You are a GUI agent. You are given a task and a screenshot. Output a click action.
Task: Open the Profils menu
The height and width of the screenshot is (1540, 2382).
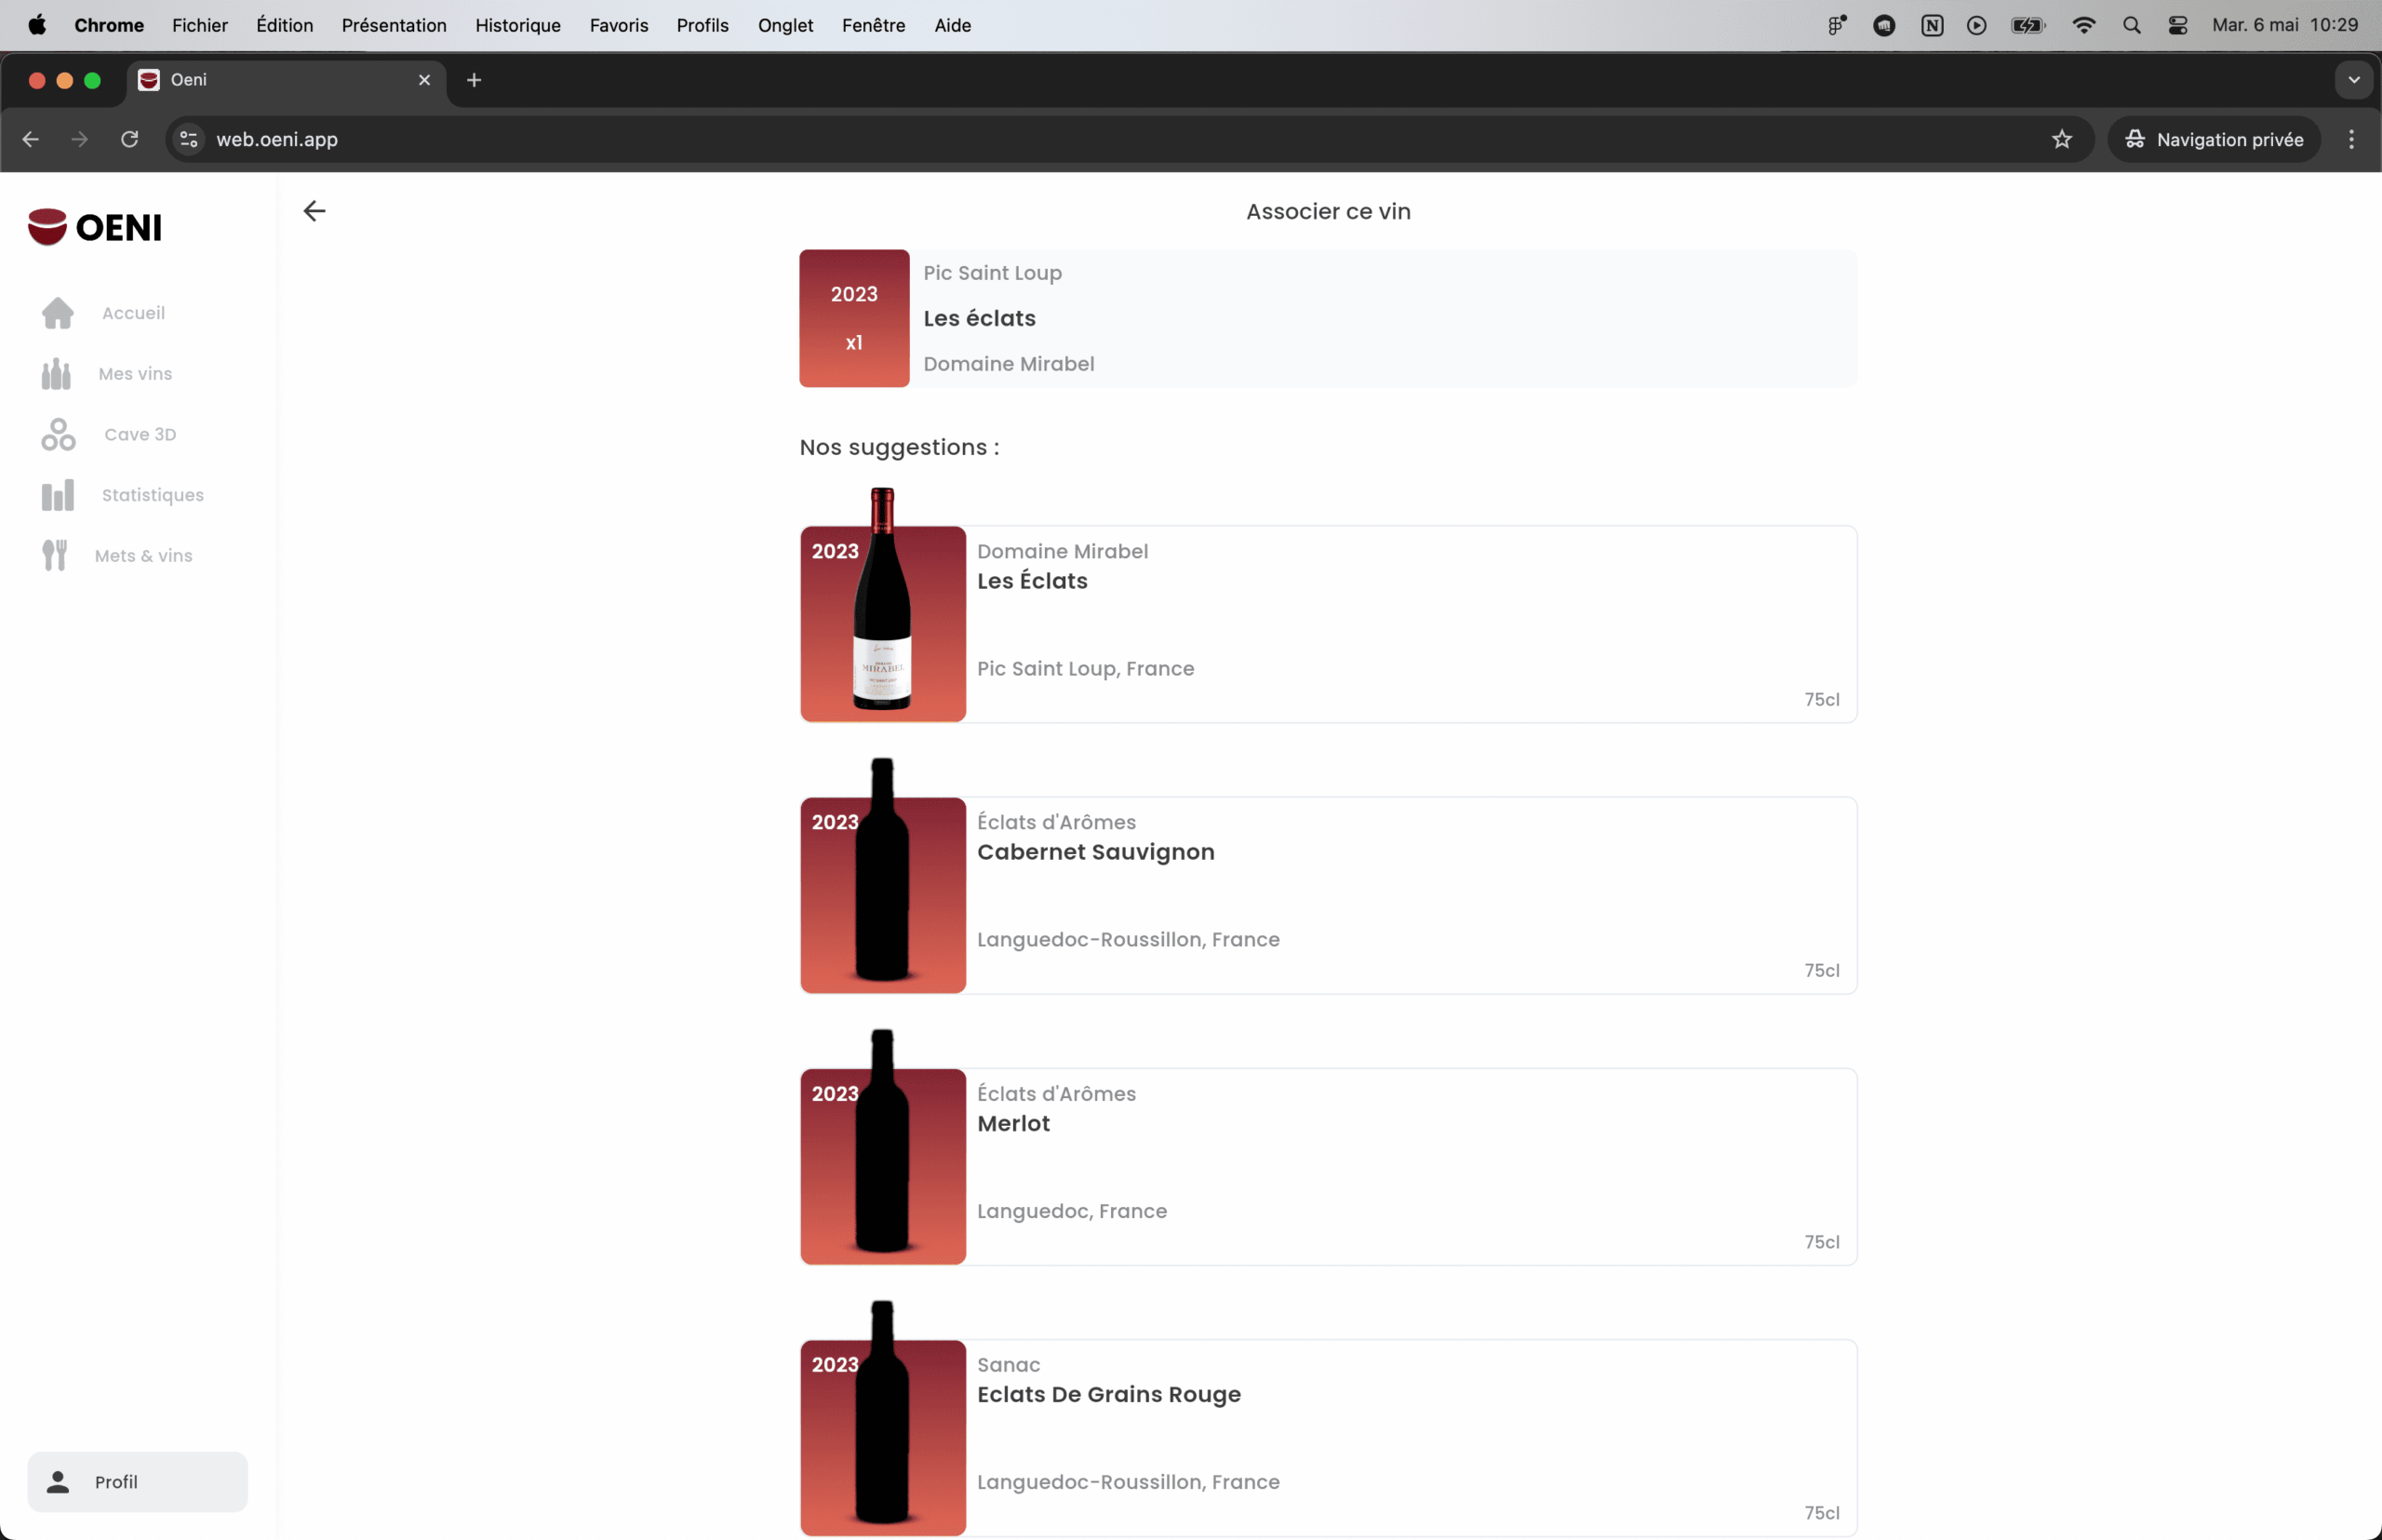[x=703, y=25]
